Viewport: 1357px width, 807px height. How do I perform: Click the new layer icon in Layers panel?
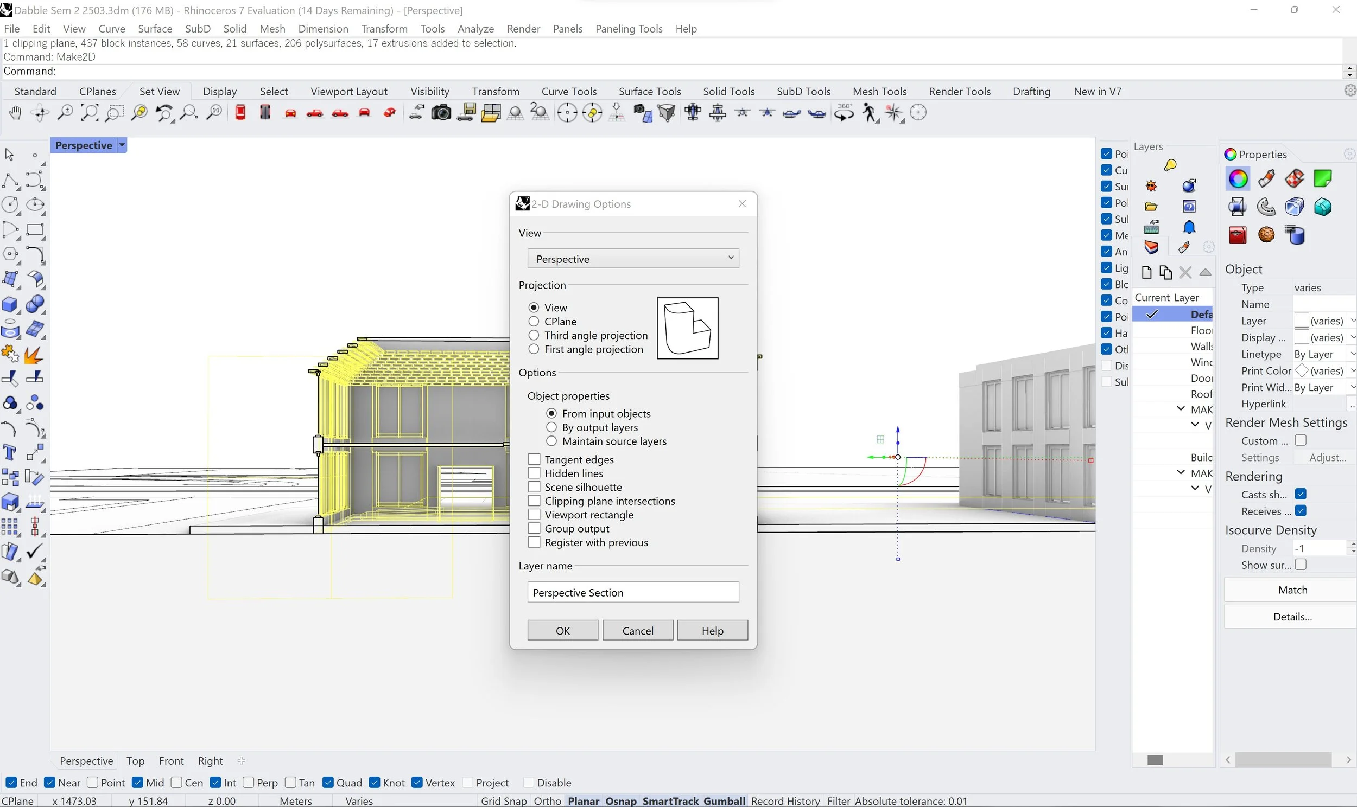pyautogui.click(x=1146, y=272)
